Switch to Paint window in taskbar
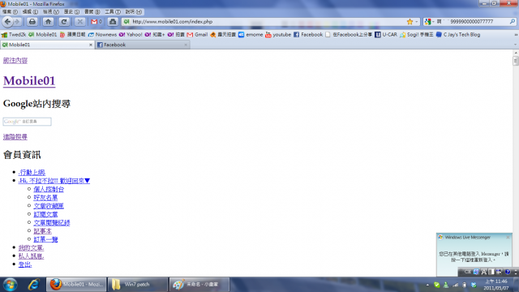The width and height of the screenshot is (519, 292). pyautogui.click(x=199, y=285)
